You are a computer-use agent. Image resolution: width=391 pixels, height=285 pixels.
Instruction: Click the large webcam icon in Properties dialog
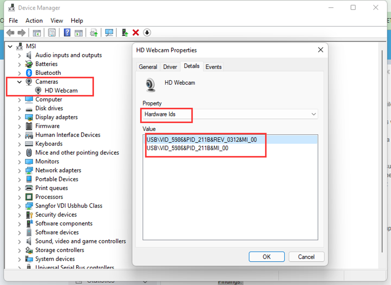150,85
